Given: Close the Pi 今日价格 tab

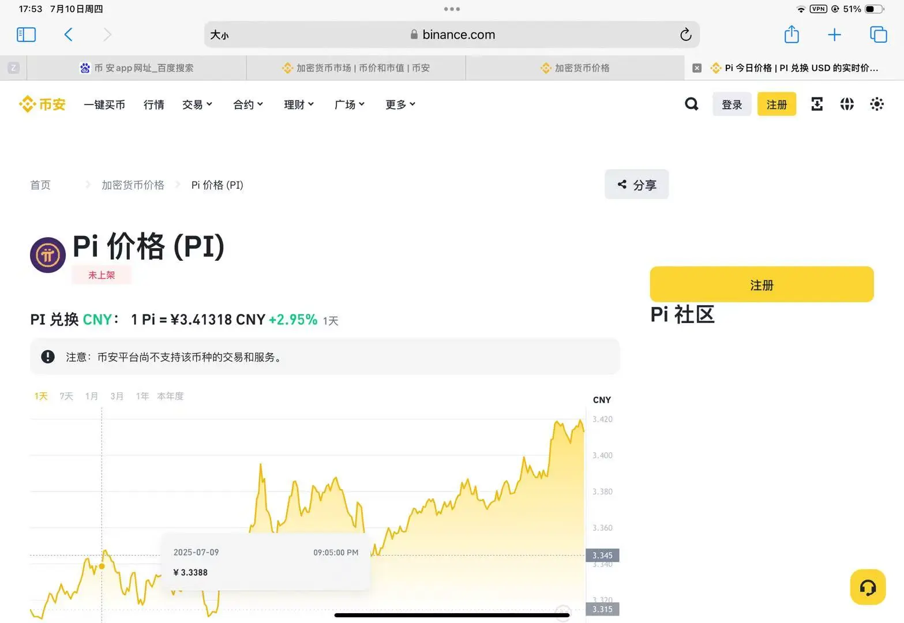Looking at the screenshot, I should tap(697, 68).
